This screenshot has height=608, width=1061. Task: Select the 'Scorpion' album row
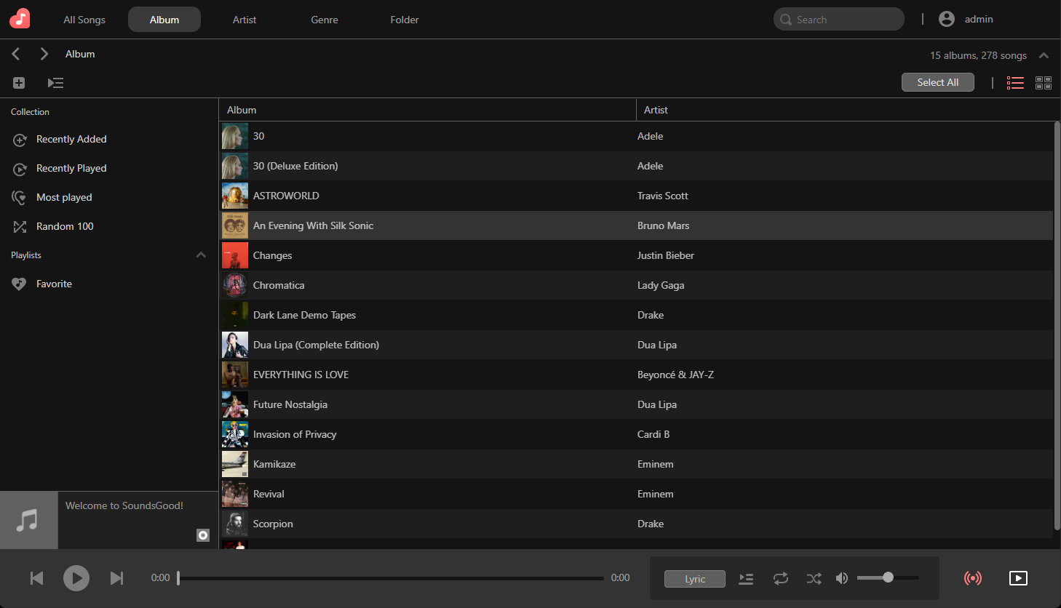[636, 524]
